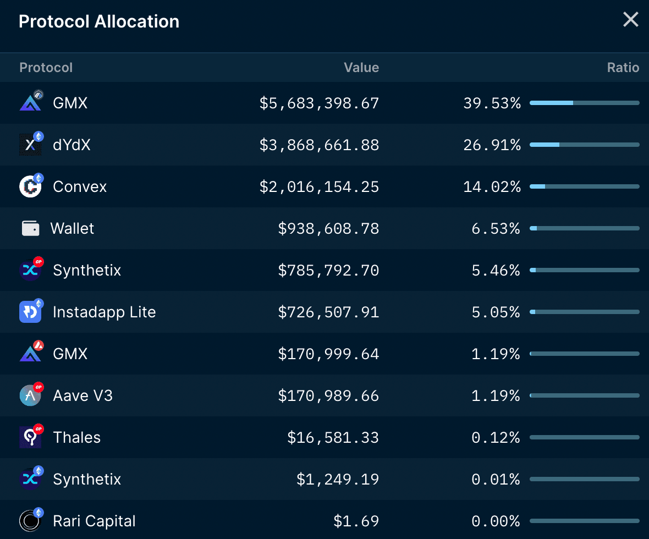
Task: Click the GMX icon in the $170,999.64 row
Action: click(x=30, y=354)
